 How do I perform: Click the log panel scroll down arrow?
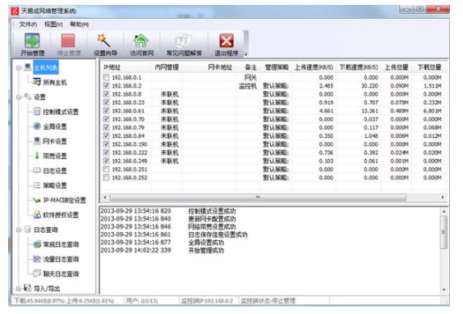(x=443, y=290)
